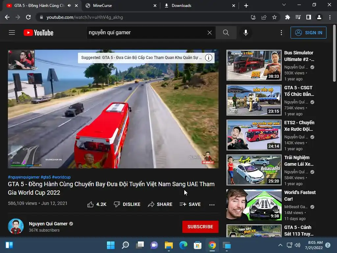Open Microsoft Store from taskbar
Screen dimensions: 337x253
[197, 245]
